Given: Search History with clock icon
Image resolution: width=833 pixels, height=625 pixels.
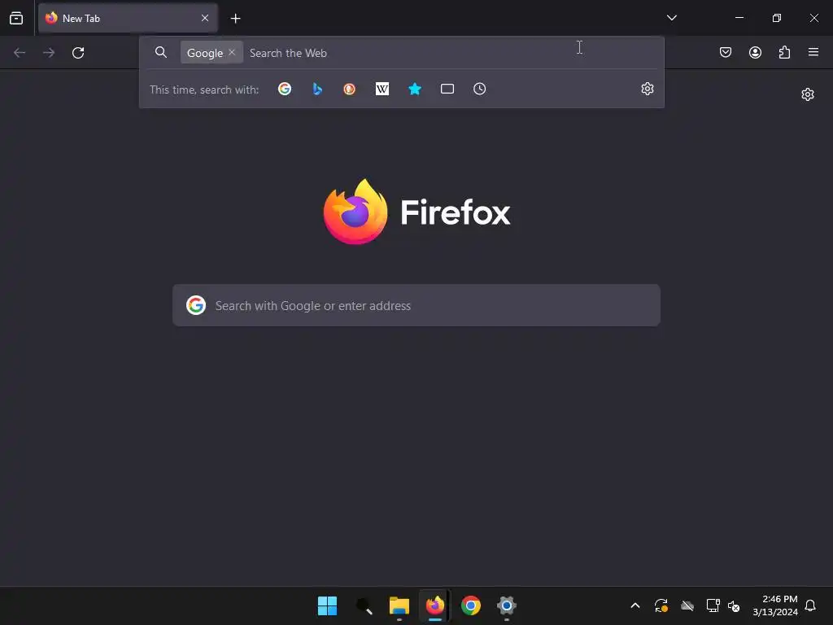Looking at the screenshot, I should tap(480, 89).
